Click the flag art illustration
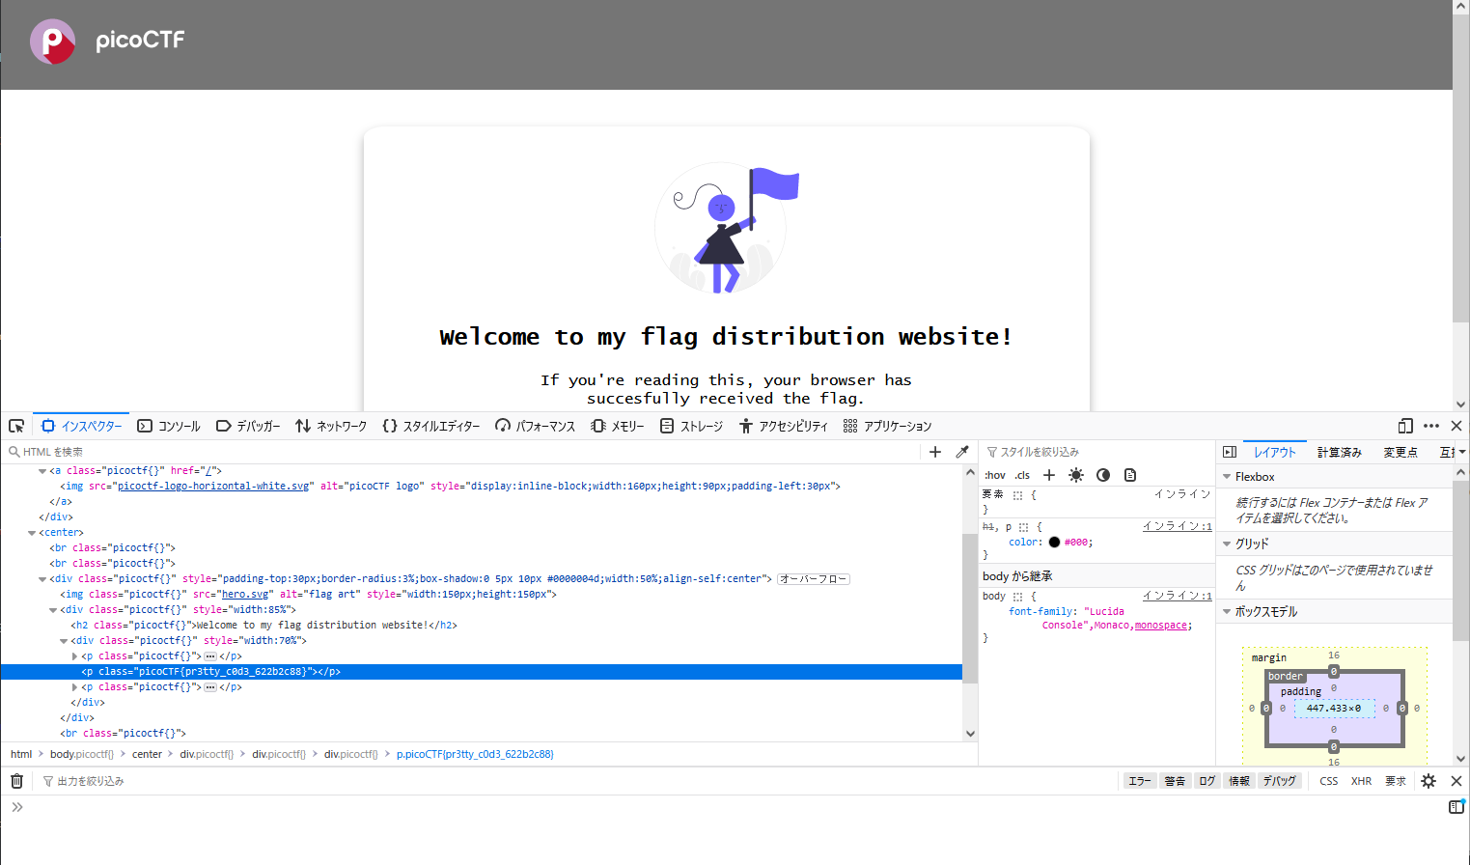The width and height of the screenshot is (1470, 865). coord(727,230)
